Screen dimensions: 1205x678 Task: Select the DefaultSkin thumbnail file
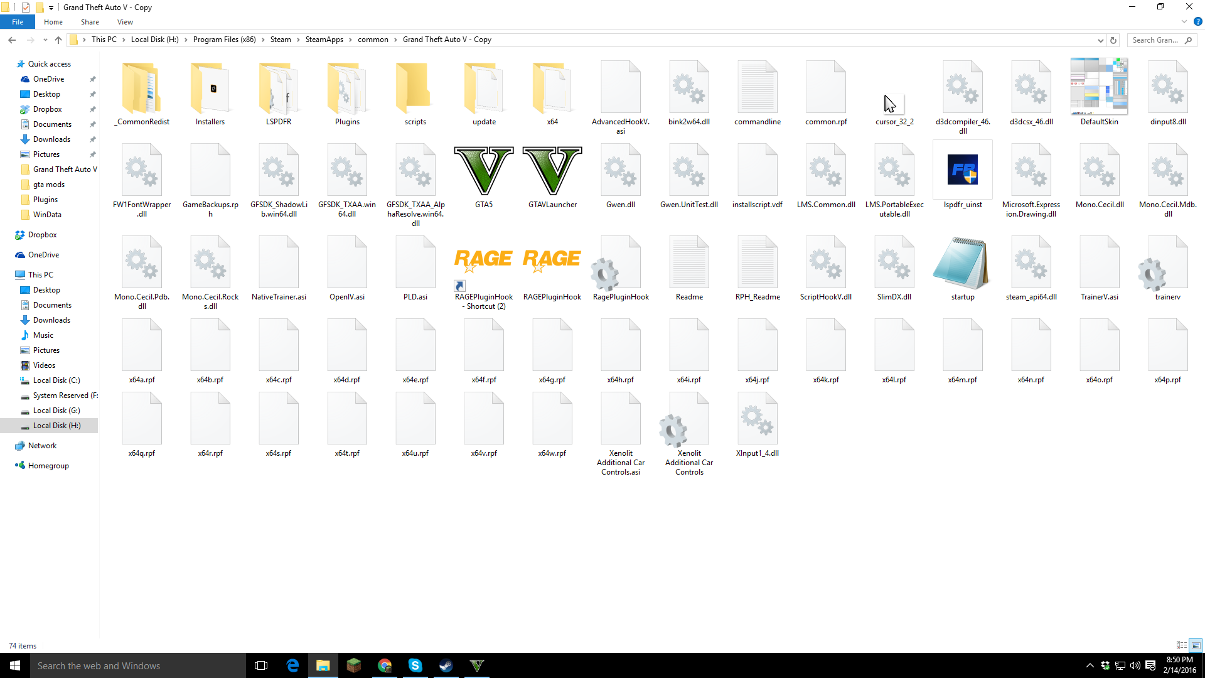coord(1098,87)
